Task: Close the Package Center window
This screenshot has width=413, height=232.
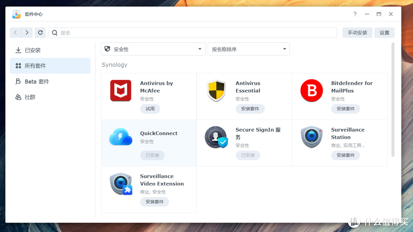Action: click(x=391, y=14)
